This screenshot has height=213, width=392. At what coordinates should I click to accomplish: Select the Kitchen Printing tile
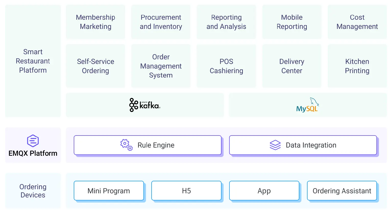[357, 66]
